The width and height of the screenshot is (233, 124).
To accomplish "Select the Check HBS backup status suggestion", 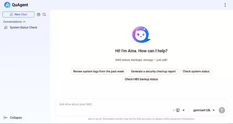I will coord(141,79).
